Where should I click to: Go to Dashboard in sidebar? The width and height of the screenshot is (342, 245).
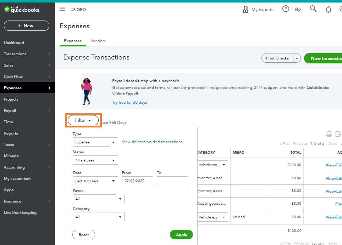pos(14,42)
